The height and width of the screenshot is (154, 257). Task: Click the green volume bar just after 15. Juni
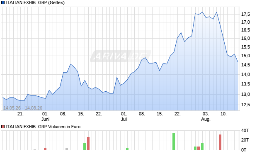point(85,147)
